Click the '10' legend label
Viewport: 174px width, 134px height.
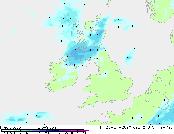pos(34,133)
